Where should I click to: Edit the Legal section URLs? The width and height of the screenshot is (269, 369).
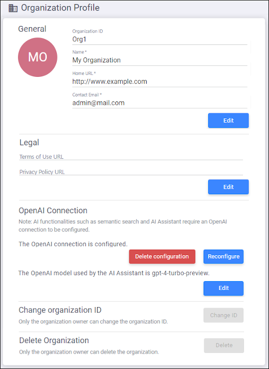coord(228,187)
